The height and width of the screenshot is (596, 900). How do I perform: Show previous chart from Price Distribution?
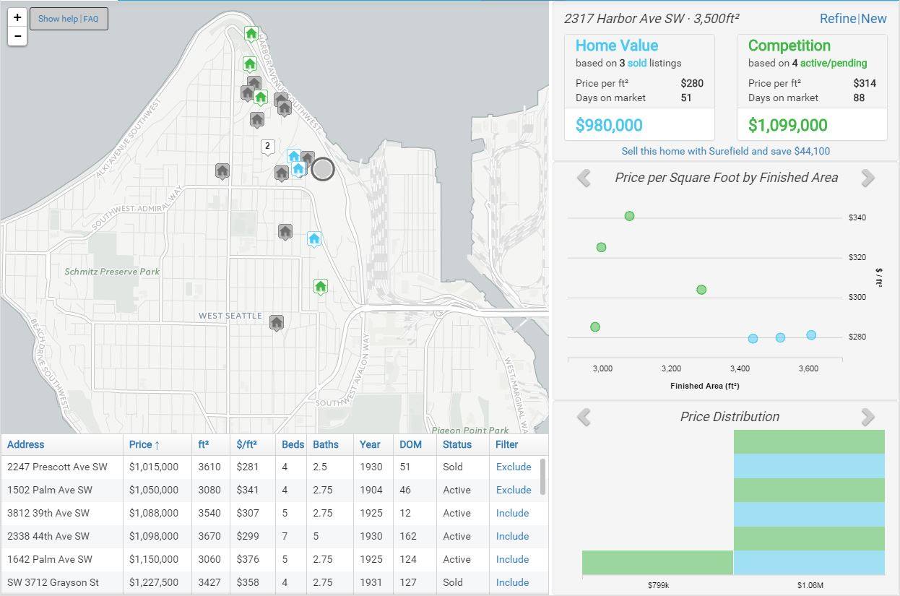coord(584,417)
